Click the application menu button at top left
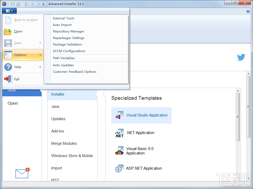This screenshot has height=189, width=253. 9,11
